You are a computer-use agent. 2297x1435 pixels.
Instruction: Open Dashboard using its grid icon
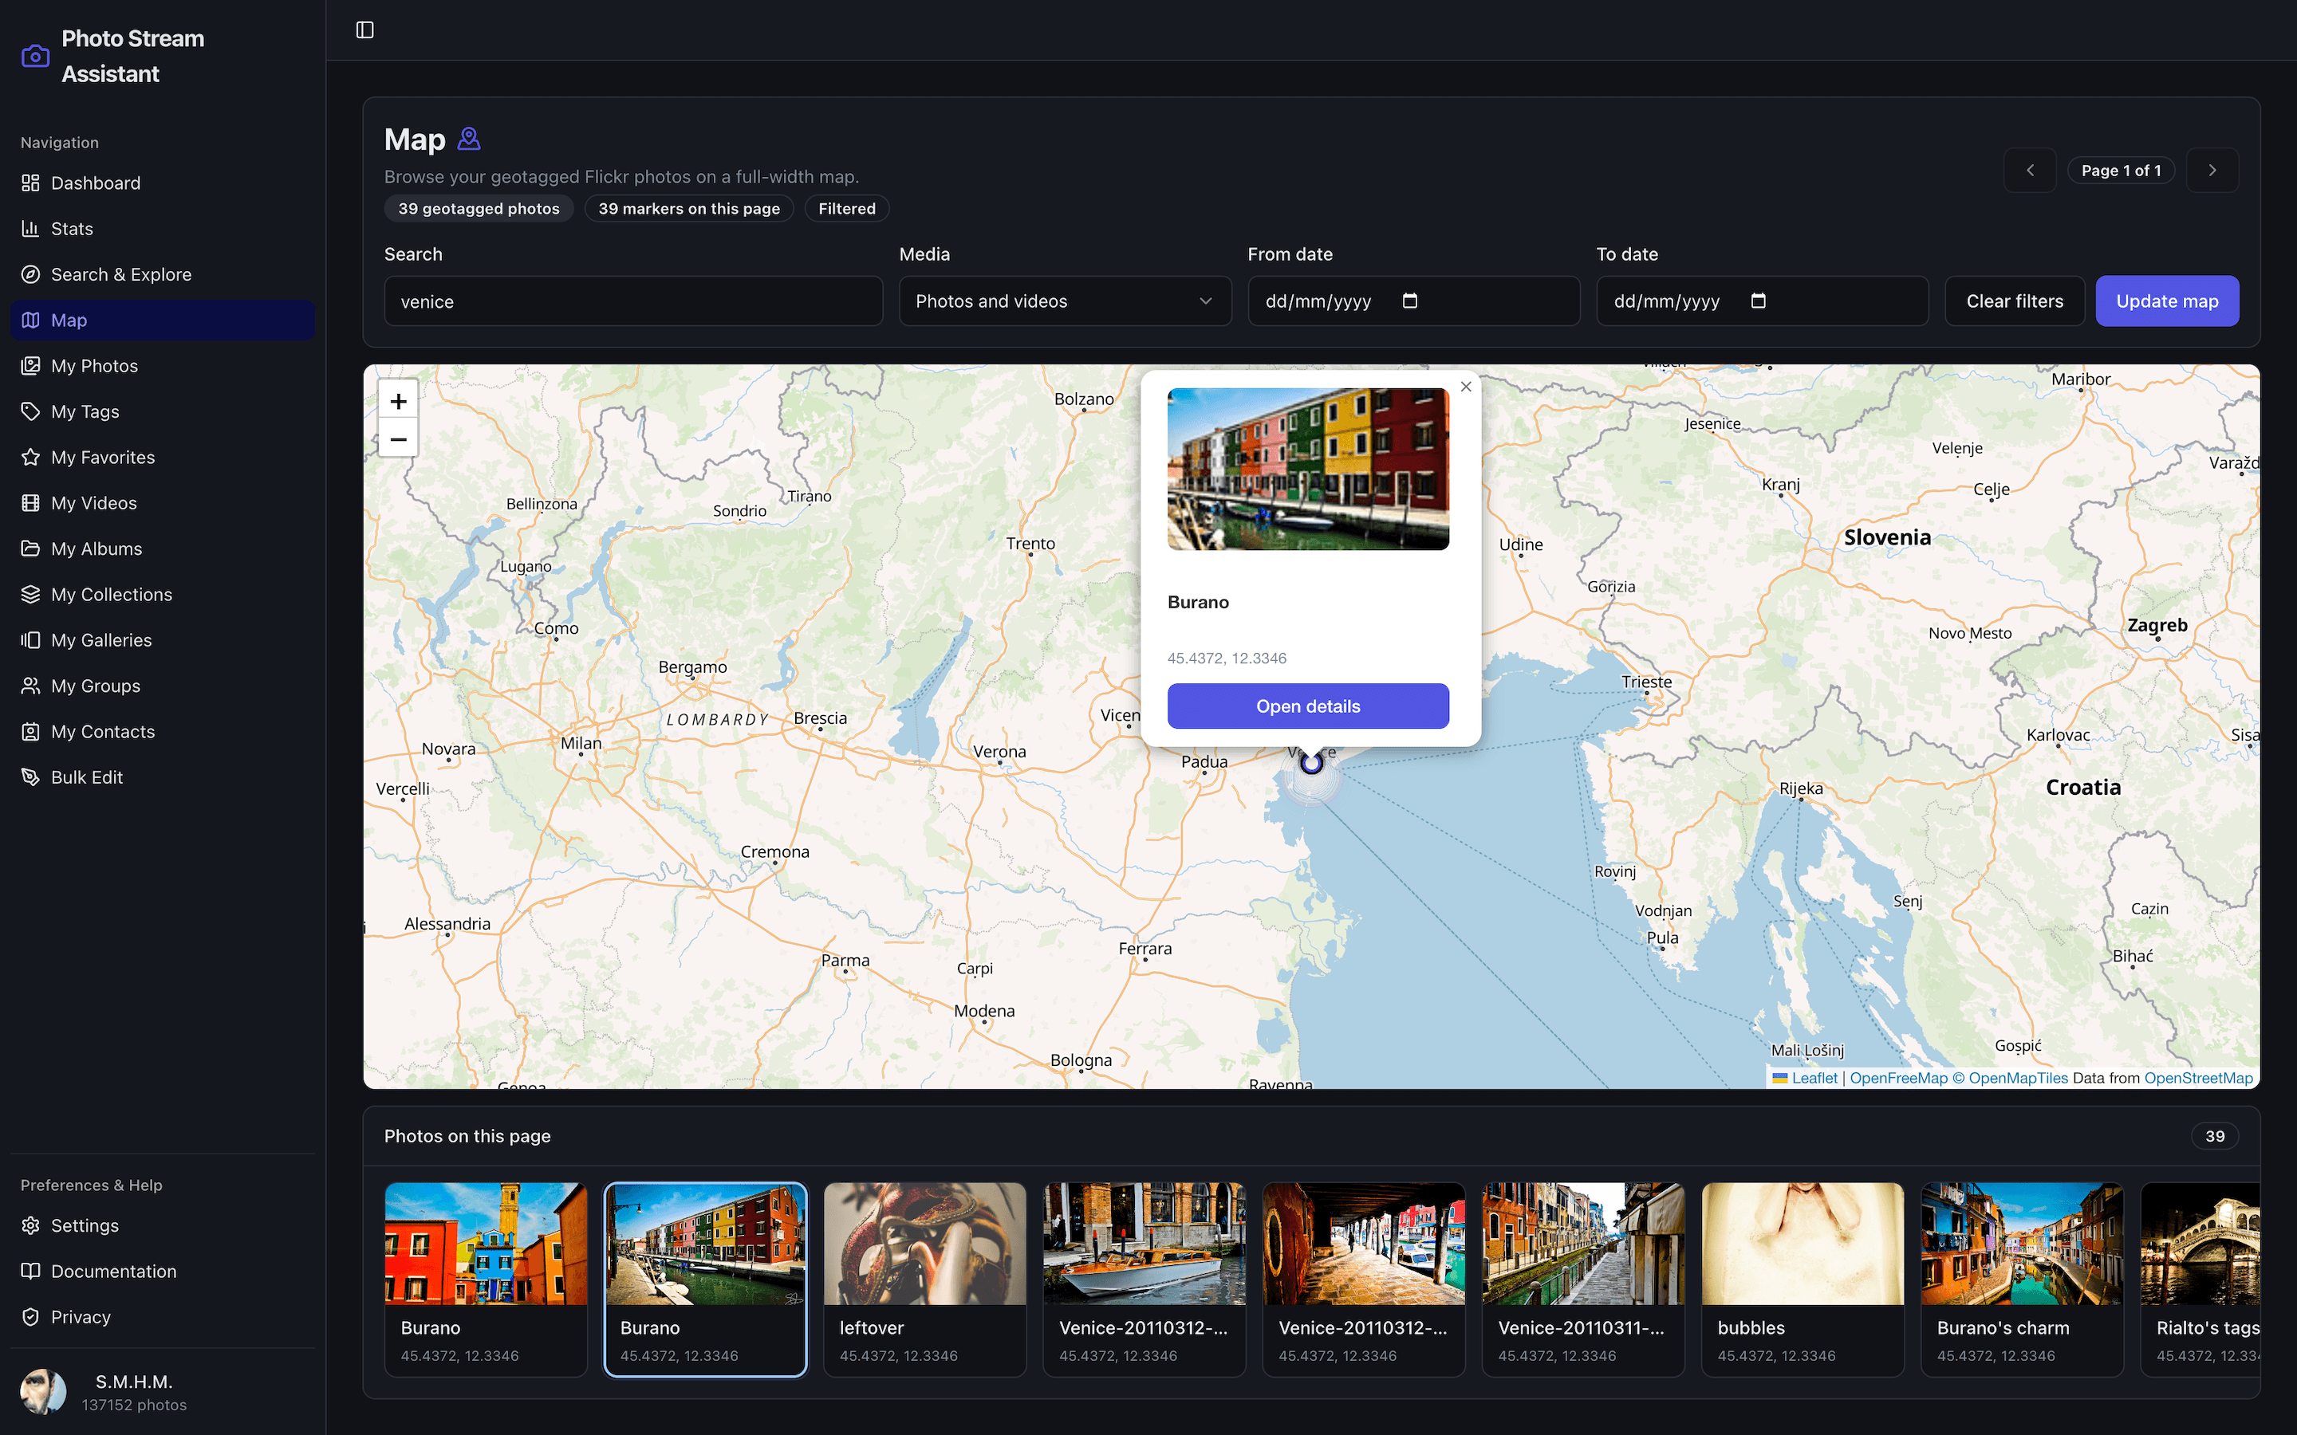tap(31, 183)
